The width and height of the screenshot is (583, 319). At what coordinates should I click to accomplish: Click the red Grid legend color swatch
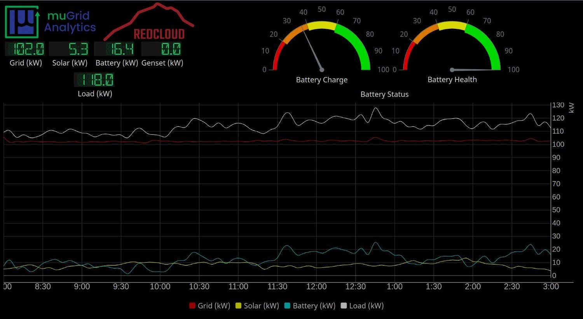(192, 306)
